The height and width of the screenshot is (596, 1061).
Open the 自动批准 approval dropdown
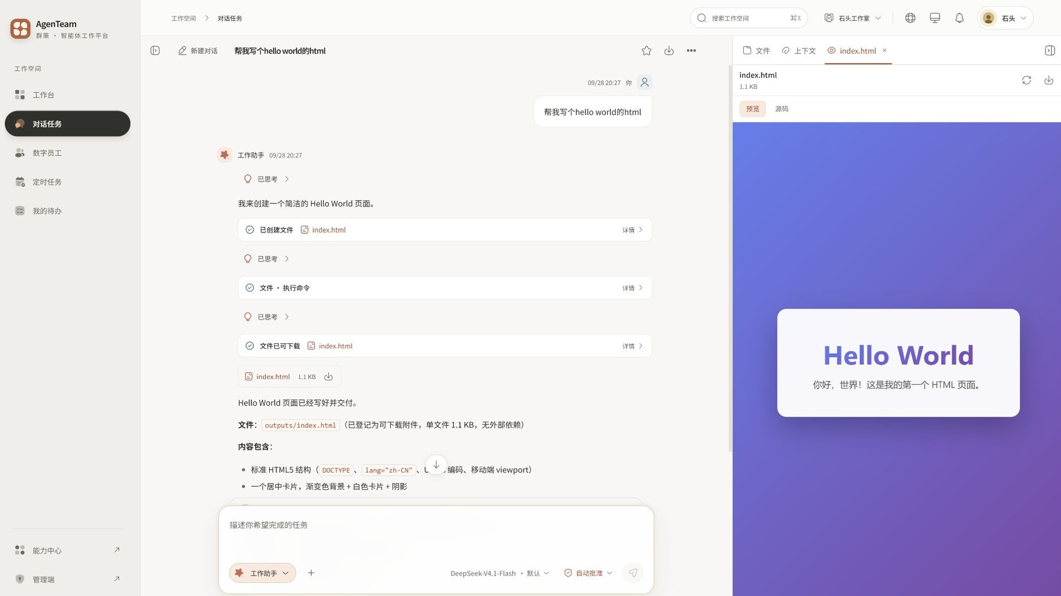pyautogui.click(x=588, y=573)
